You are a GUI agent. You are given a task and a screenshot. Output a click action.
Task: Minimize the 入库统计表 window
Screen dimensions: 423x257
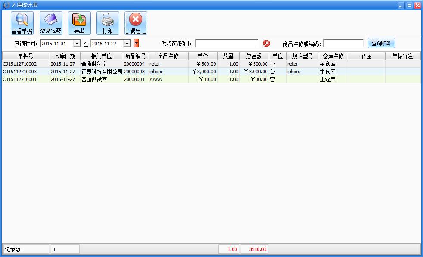pos(401,5)
